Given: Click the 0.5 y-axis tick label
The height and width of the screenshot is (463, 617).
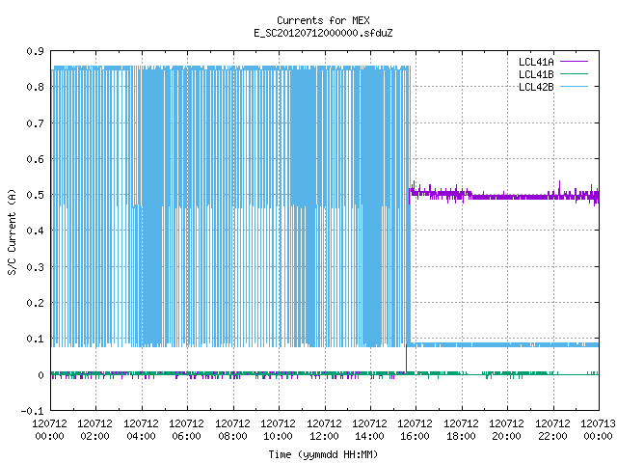Looking at the screenshot, I should pos(35,195).
